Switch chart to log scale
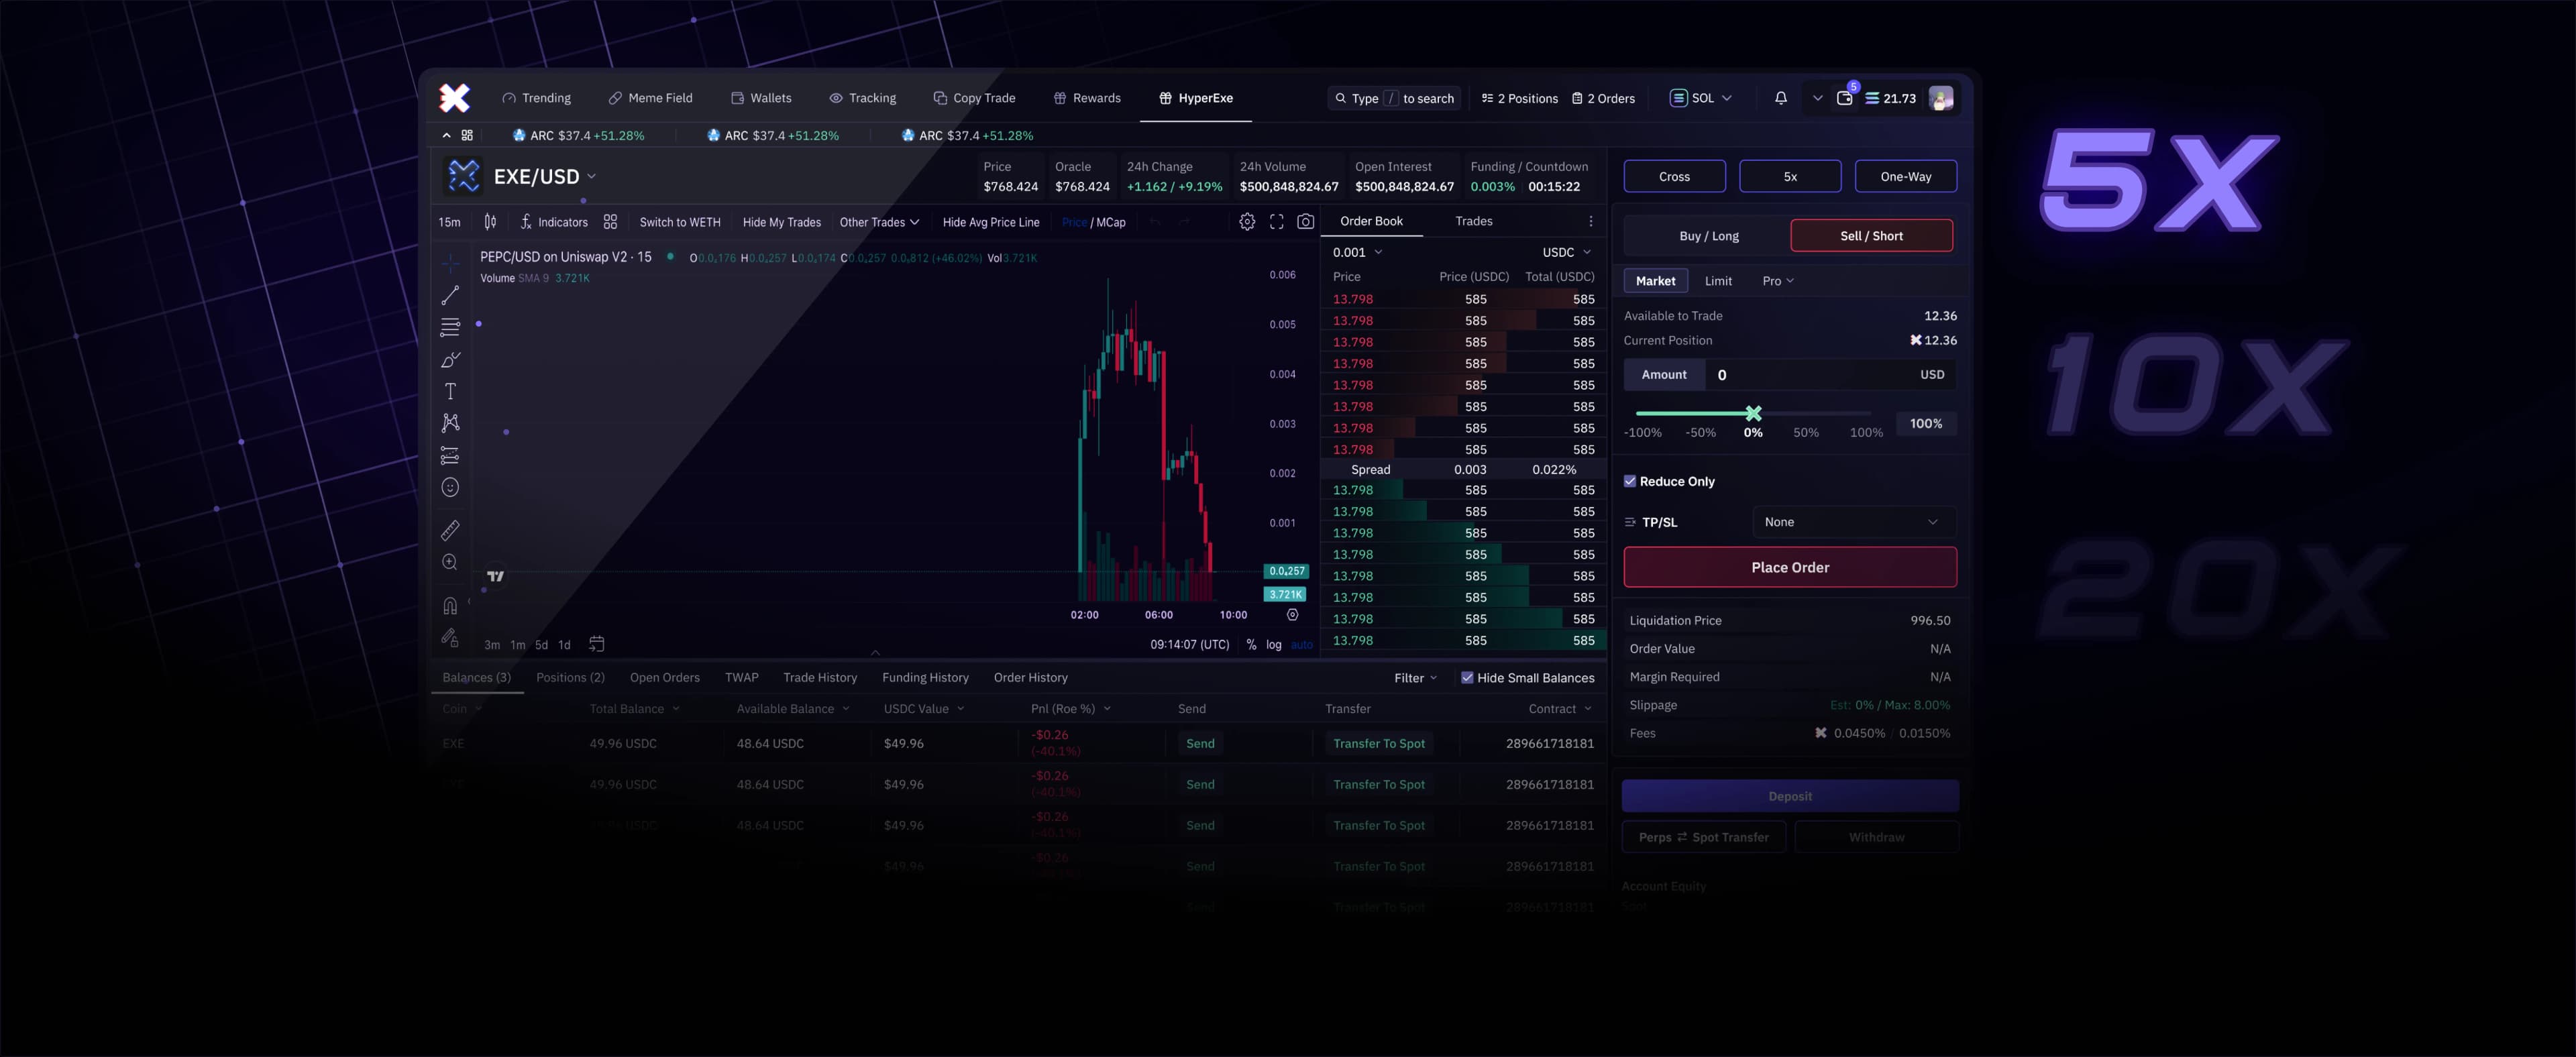2576x1057 pixels. tap(1273, 645)
